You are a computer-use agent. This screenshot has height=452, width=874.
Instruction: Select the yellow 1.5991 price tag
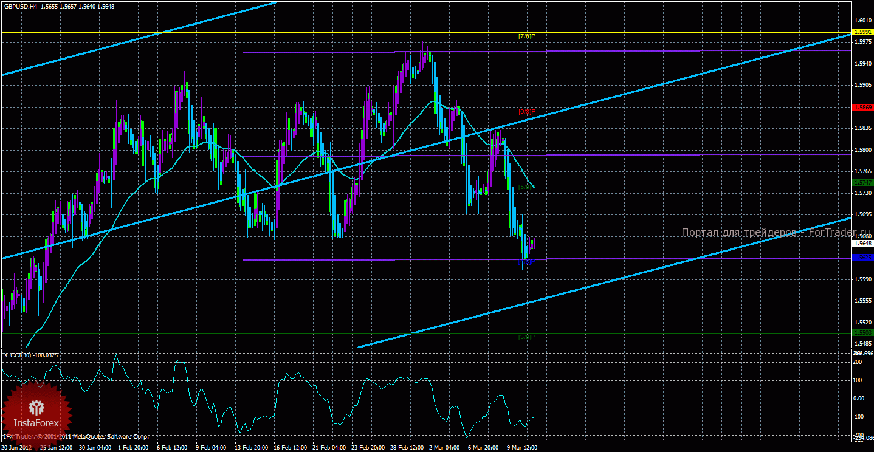(862, 32)
